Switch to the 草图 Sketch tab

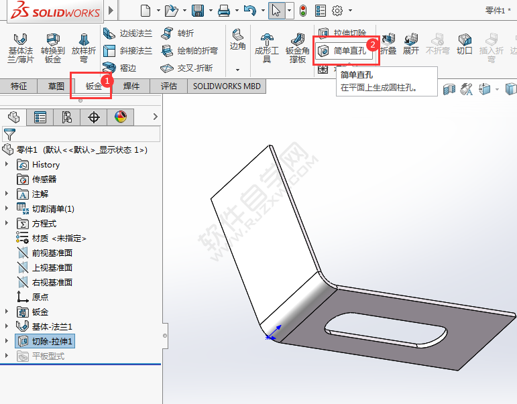click(56, 86)
